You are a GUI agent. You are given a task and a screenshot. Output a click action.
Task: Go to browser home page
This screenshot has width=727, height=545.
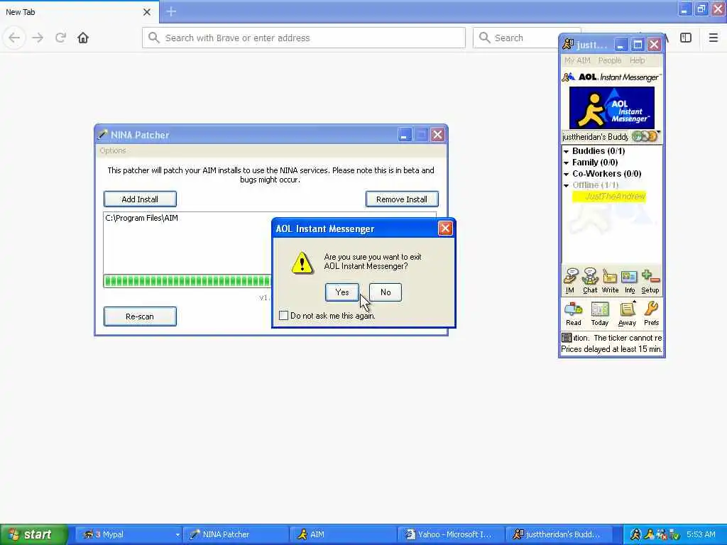(x=83, y=38)
